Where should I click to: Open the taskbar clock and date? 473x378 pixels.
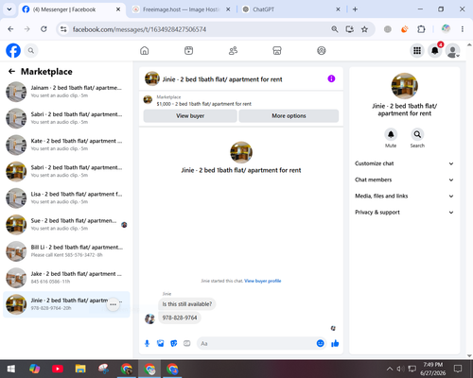tap(432, 369)
